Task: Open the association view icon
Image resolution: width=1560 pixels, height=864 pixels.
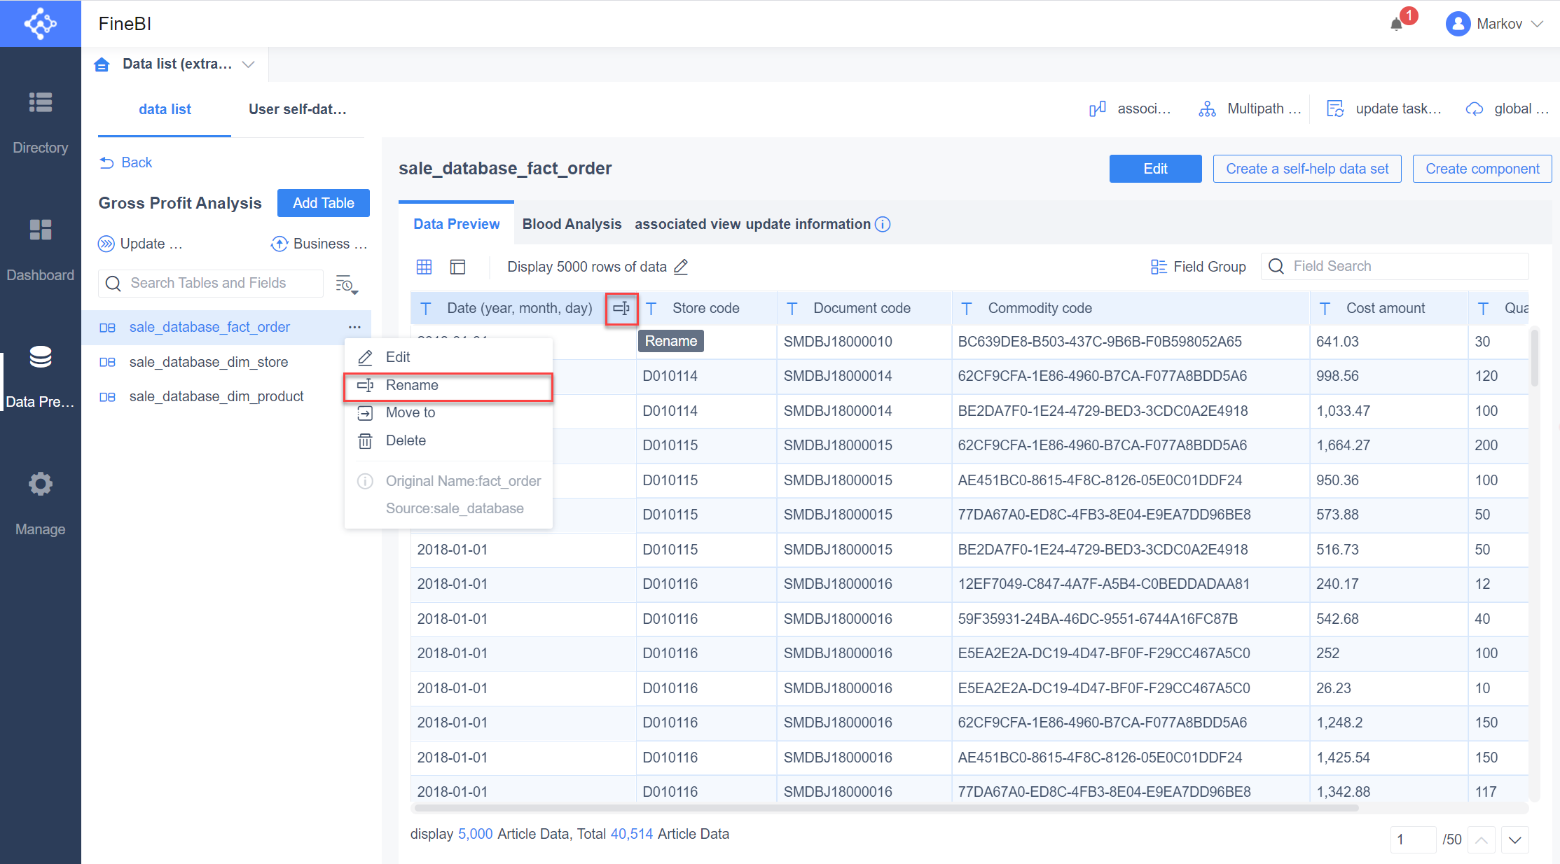Action: (x=1098, y=109)
